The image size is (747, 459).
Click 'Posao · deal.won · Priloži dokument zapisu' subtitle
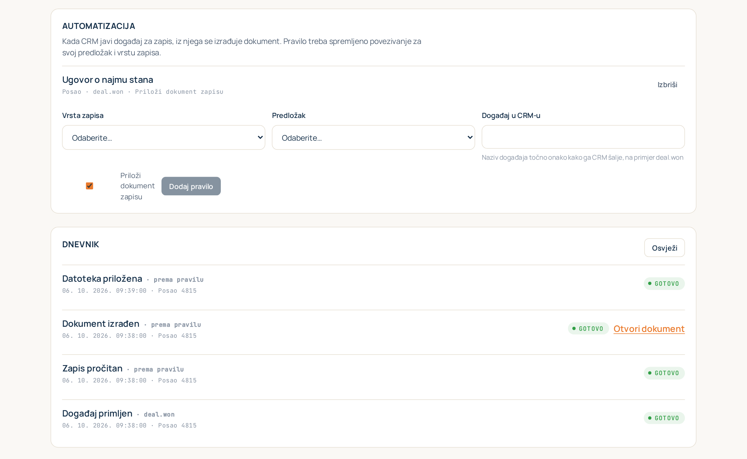coord(143,92)
